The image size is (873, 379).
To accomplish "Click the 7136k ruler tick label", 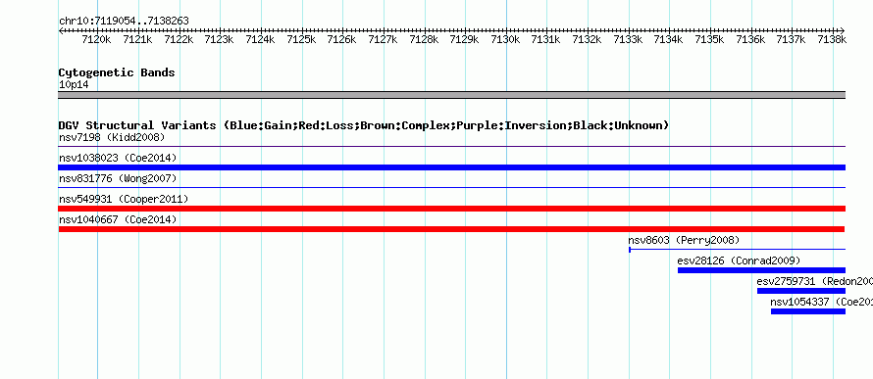I will (x=750, y=39).
